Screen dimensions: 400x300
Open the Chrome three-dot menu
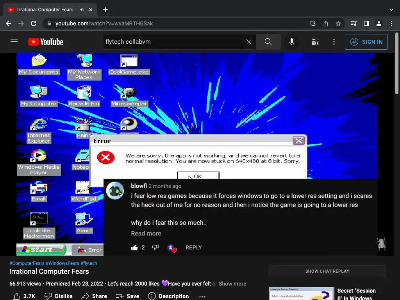(x=391, y=23)
